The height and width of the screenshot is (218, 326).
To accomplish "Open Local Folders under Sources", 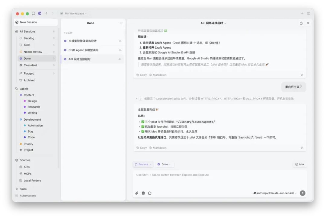I will pos(37,180).
